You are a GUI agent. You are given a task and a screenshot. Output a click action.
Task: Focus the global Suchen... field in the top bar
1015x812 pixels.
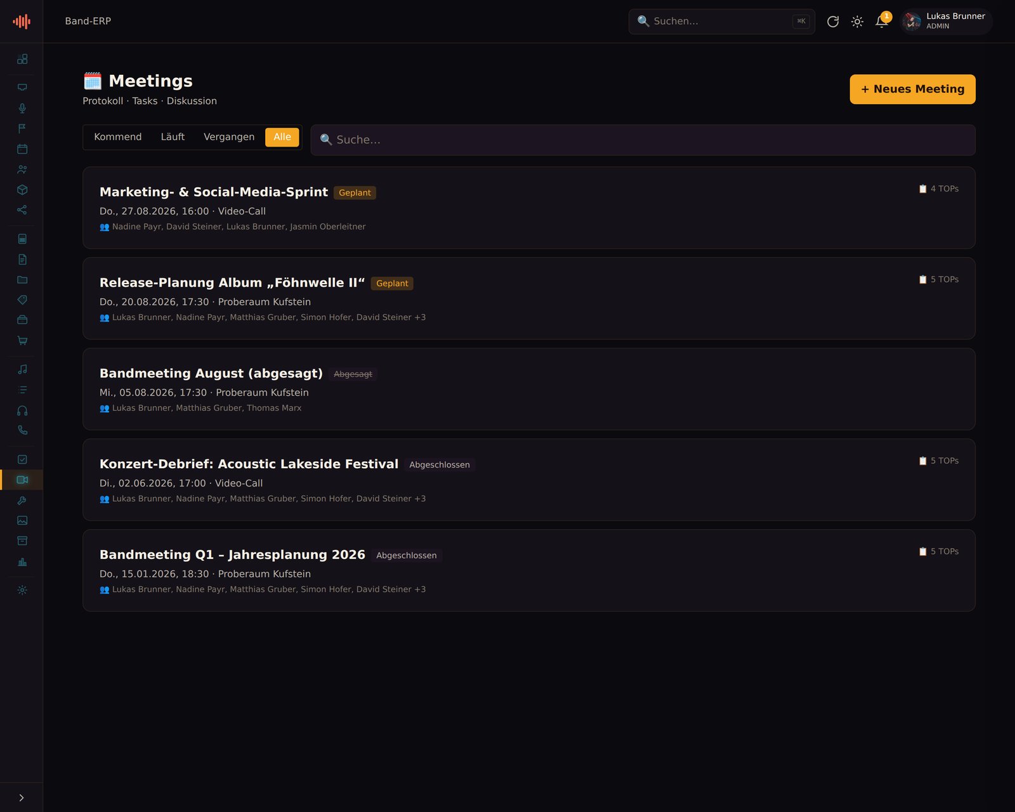coord(722,22)
